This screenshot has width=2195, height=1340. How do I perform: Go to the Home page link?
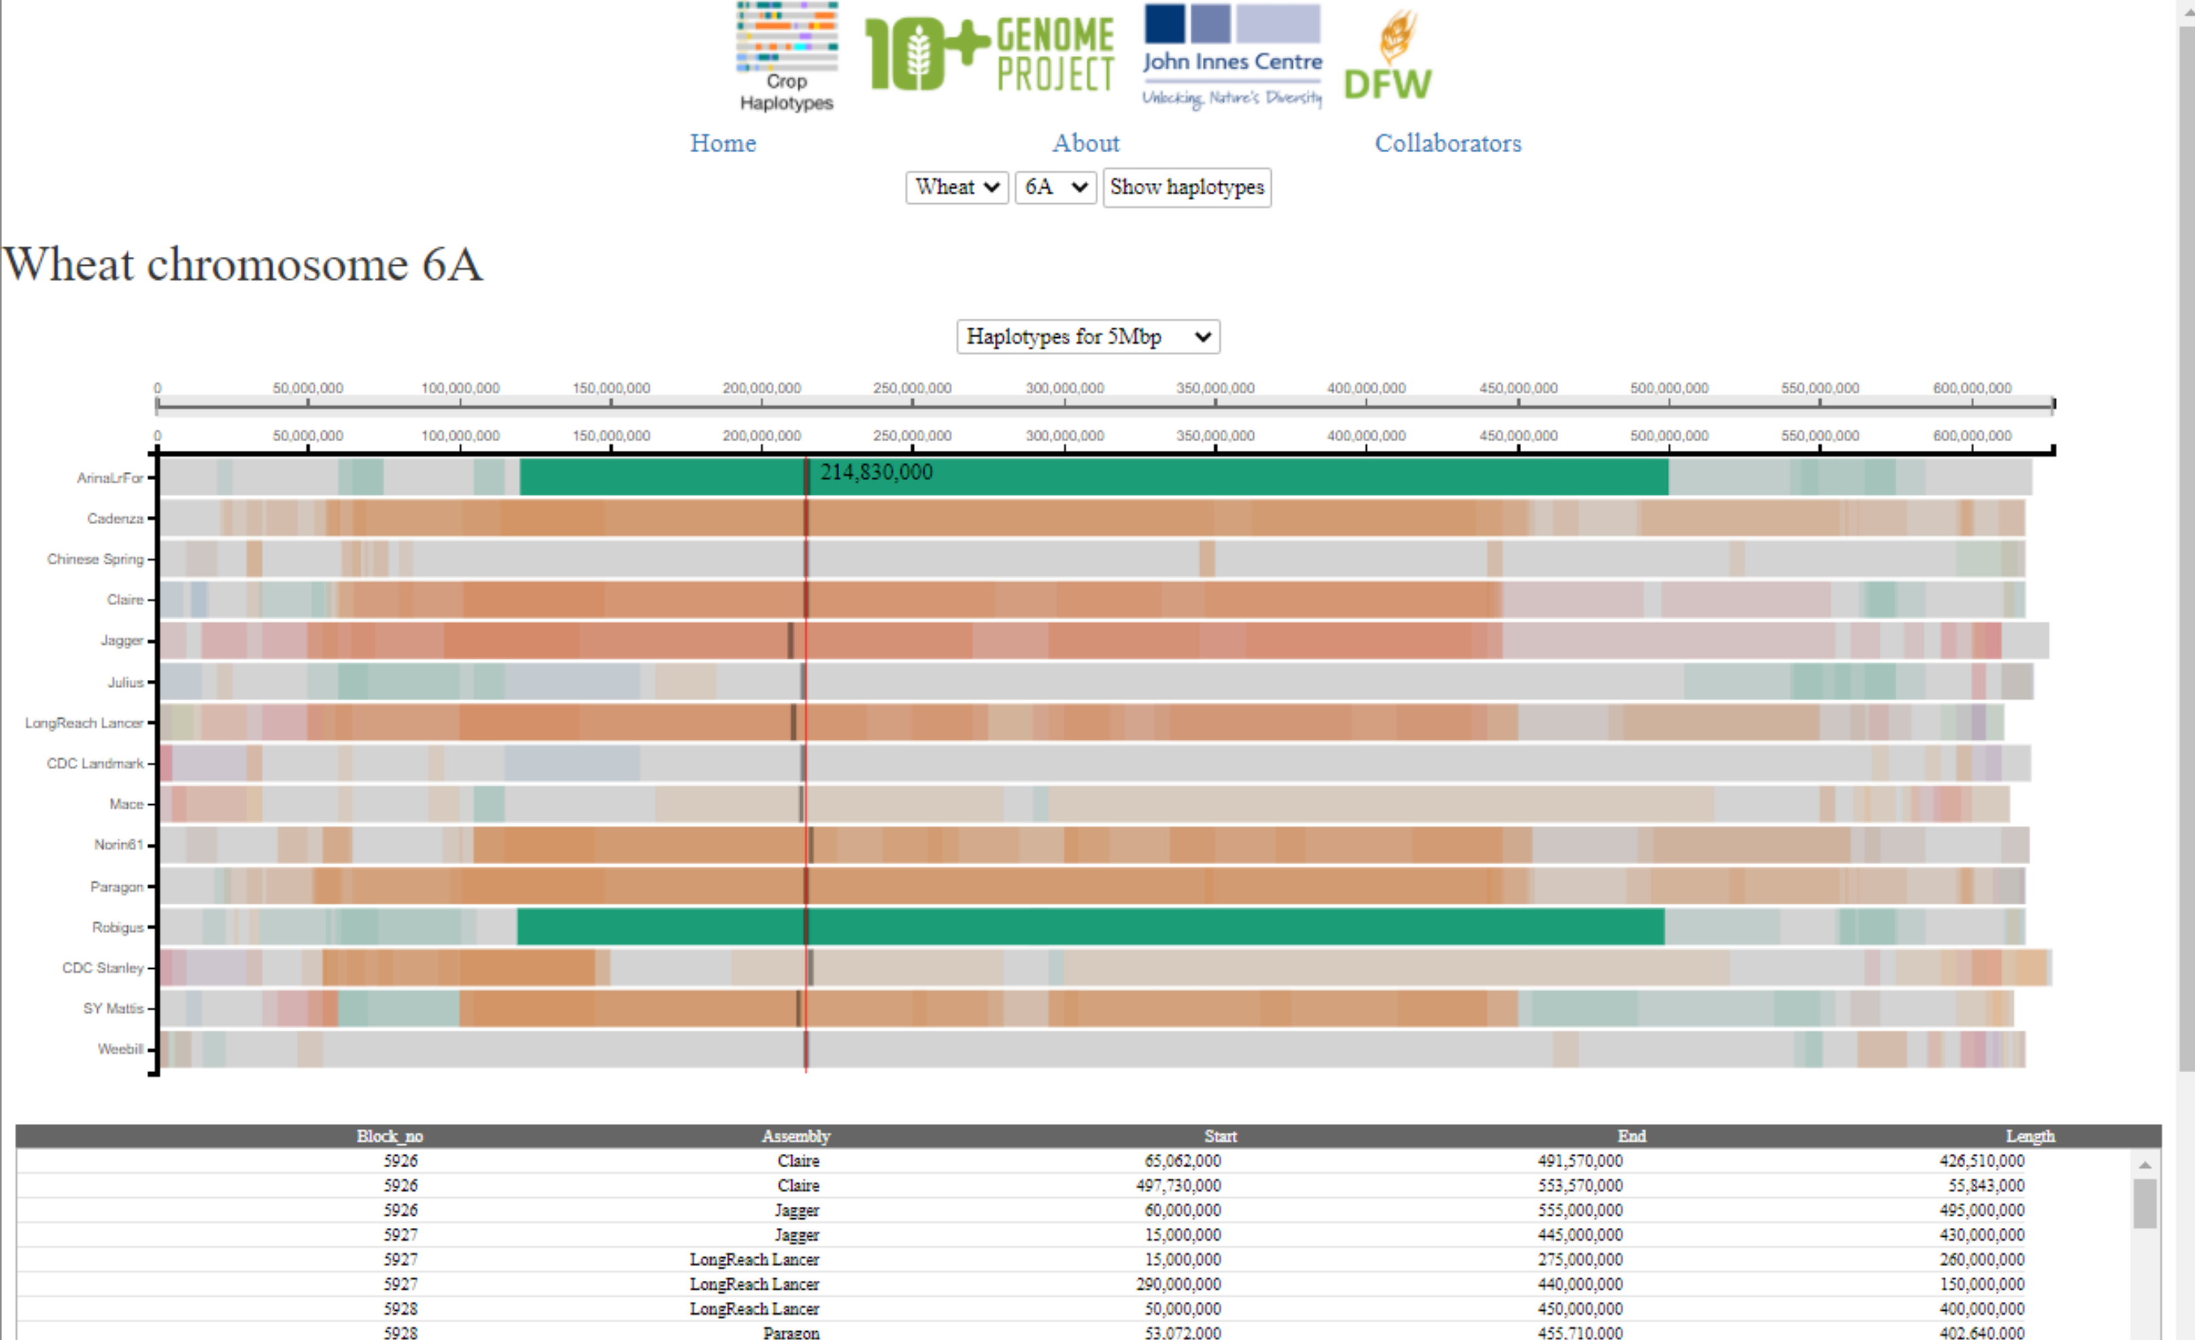[722, 143]
